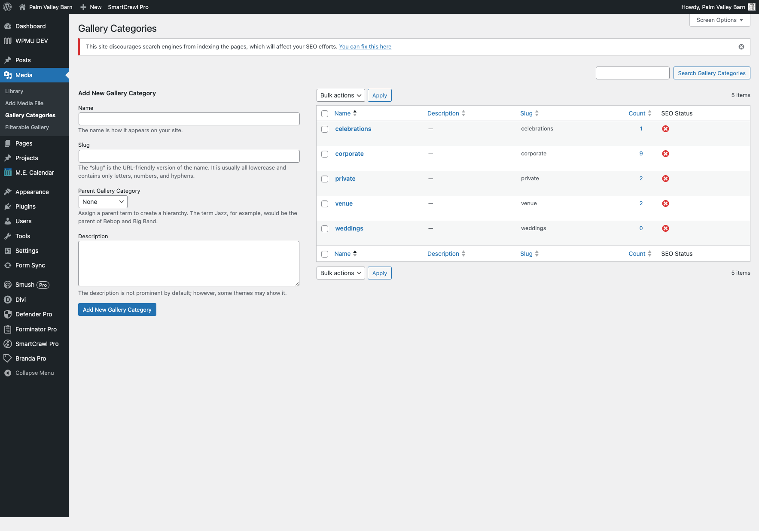759x531 pixels.
Task: Click the Forminator Pro clipboard icon
Action: tap(8, 329)
